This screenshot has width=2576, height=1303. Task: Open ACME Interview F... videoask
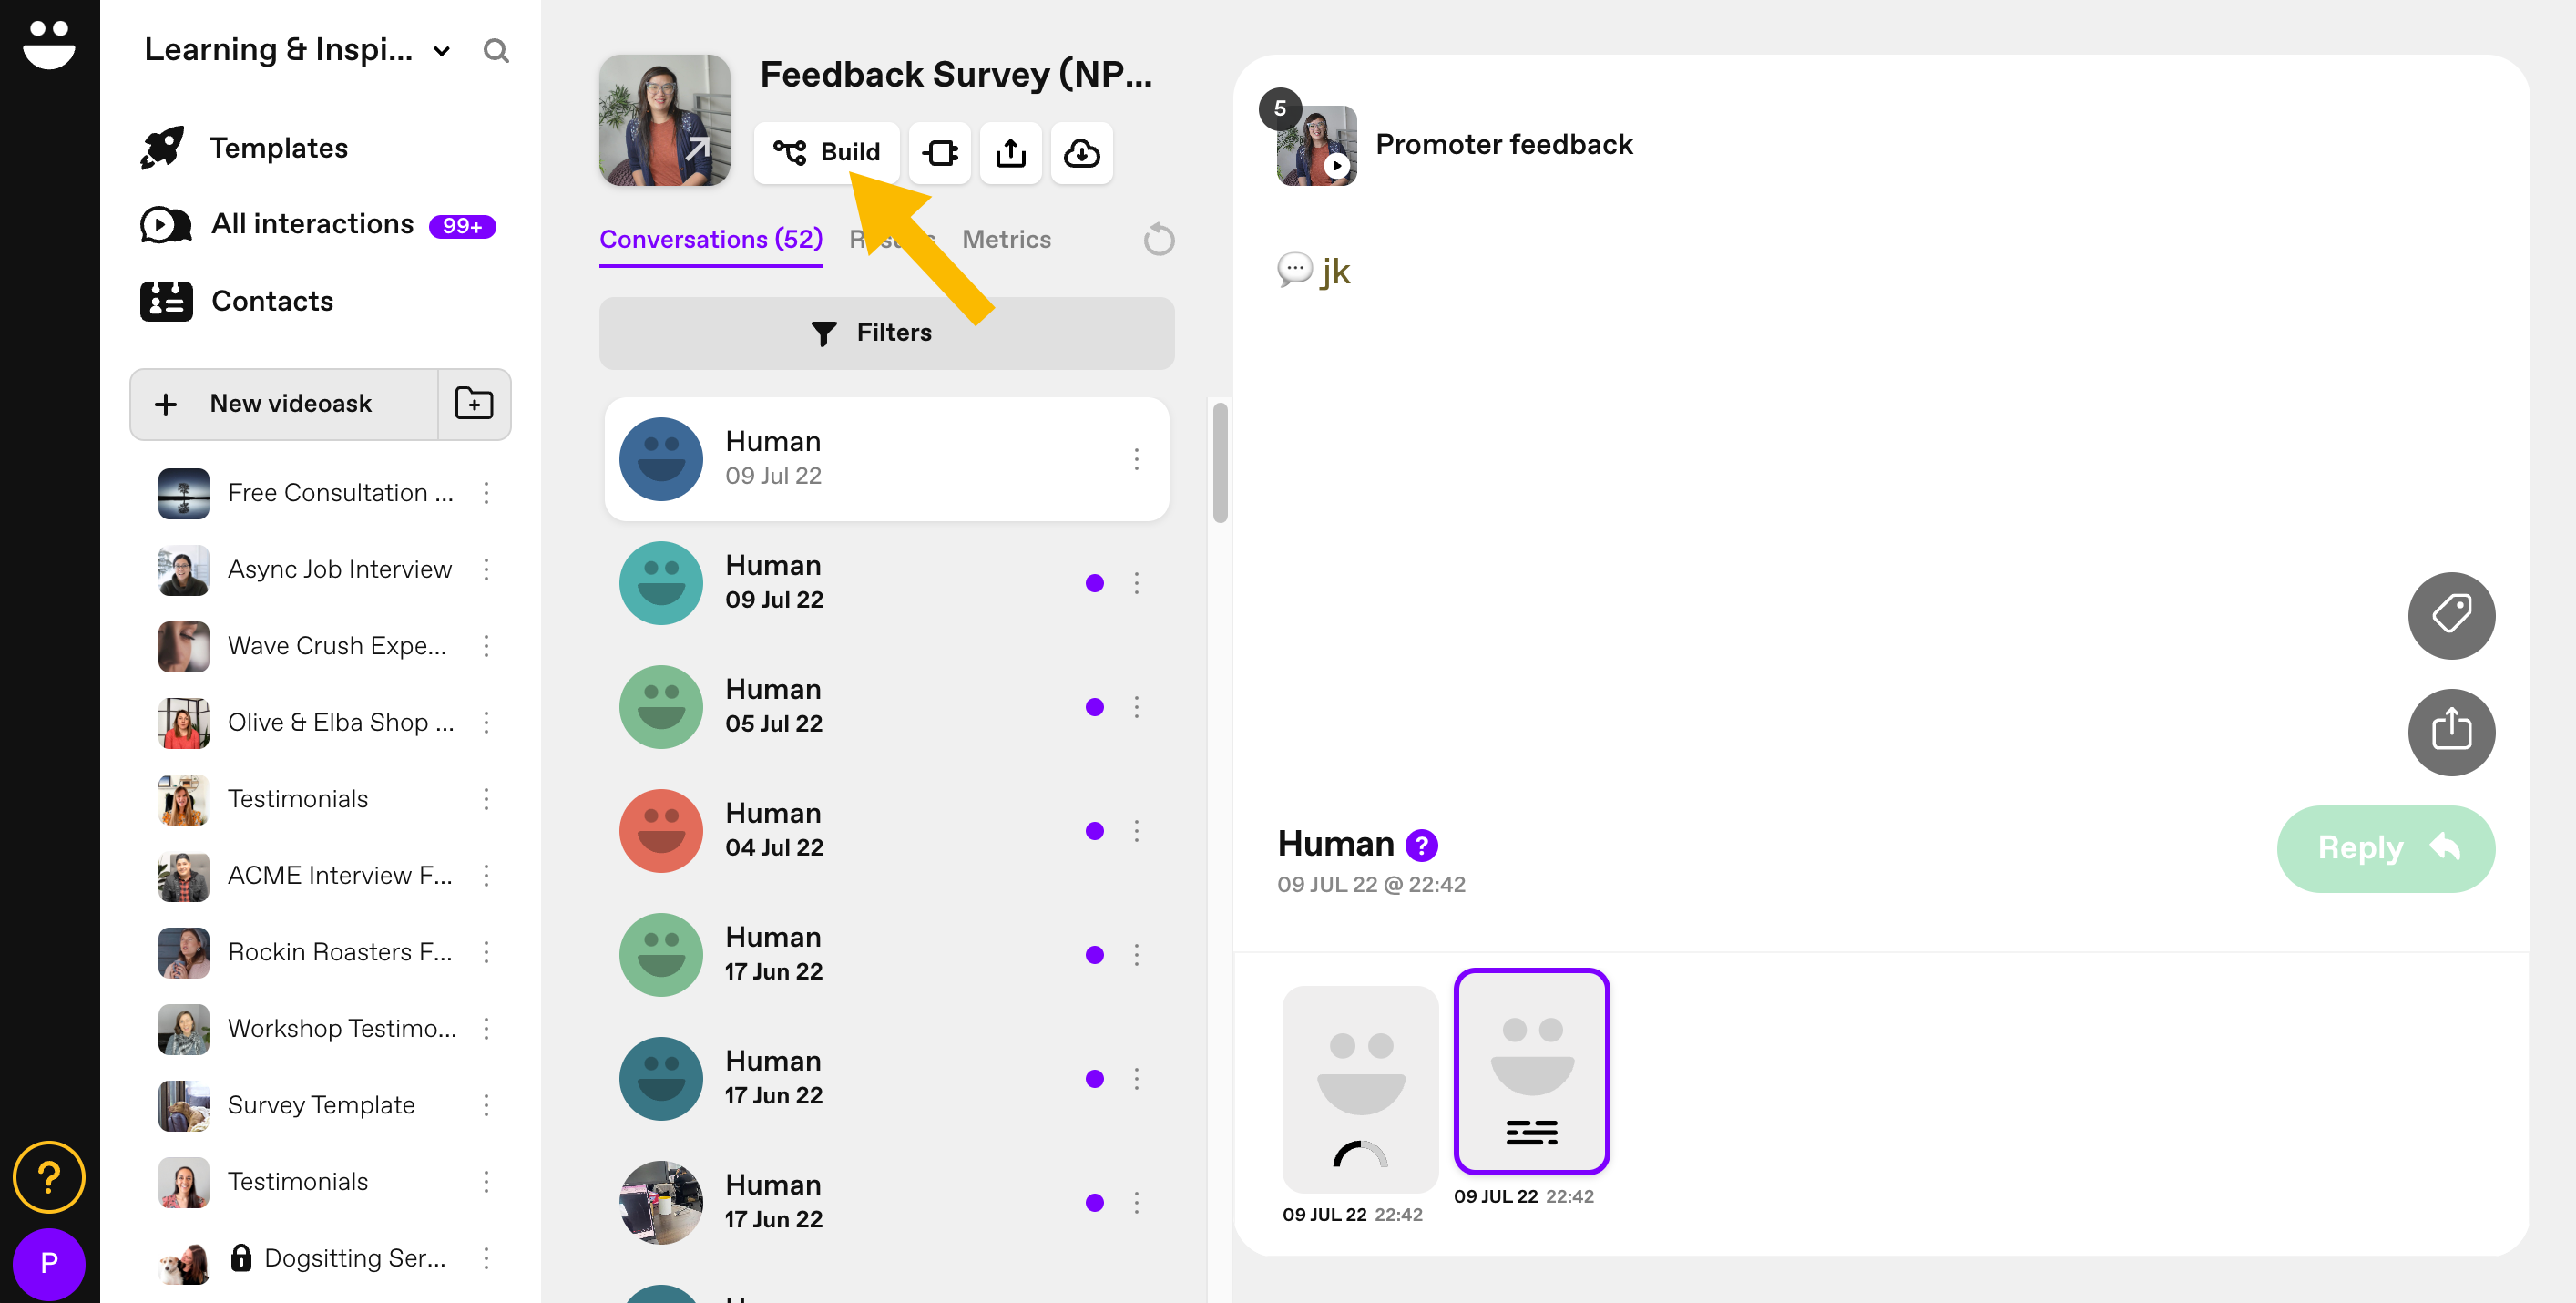click(x=306, y=876)
